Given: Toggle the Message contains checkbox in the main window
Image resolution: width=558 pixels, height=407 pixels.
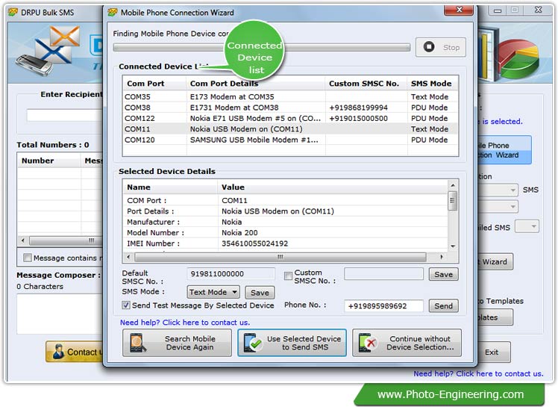Looking at the screenshot, I should click(x=28, y=258).
